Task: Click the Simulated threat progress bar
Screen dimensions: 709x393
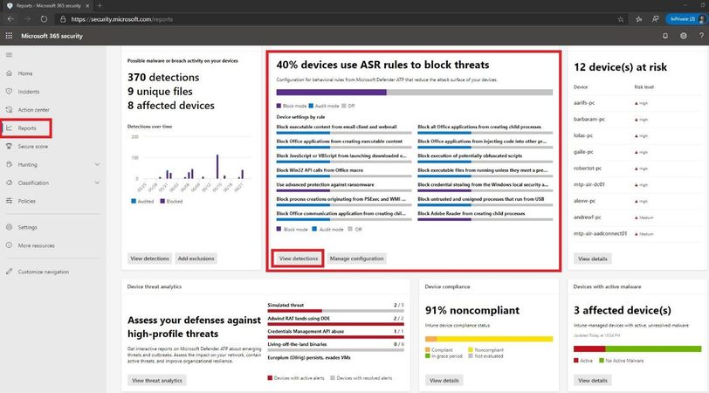Action: [335, 311]
